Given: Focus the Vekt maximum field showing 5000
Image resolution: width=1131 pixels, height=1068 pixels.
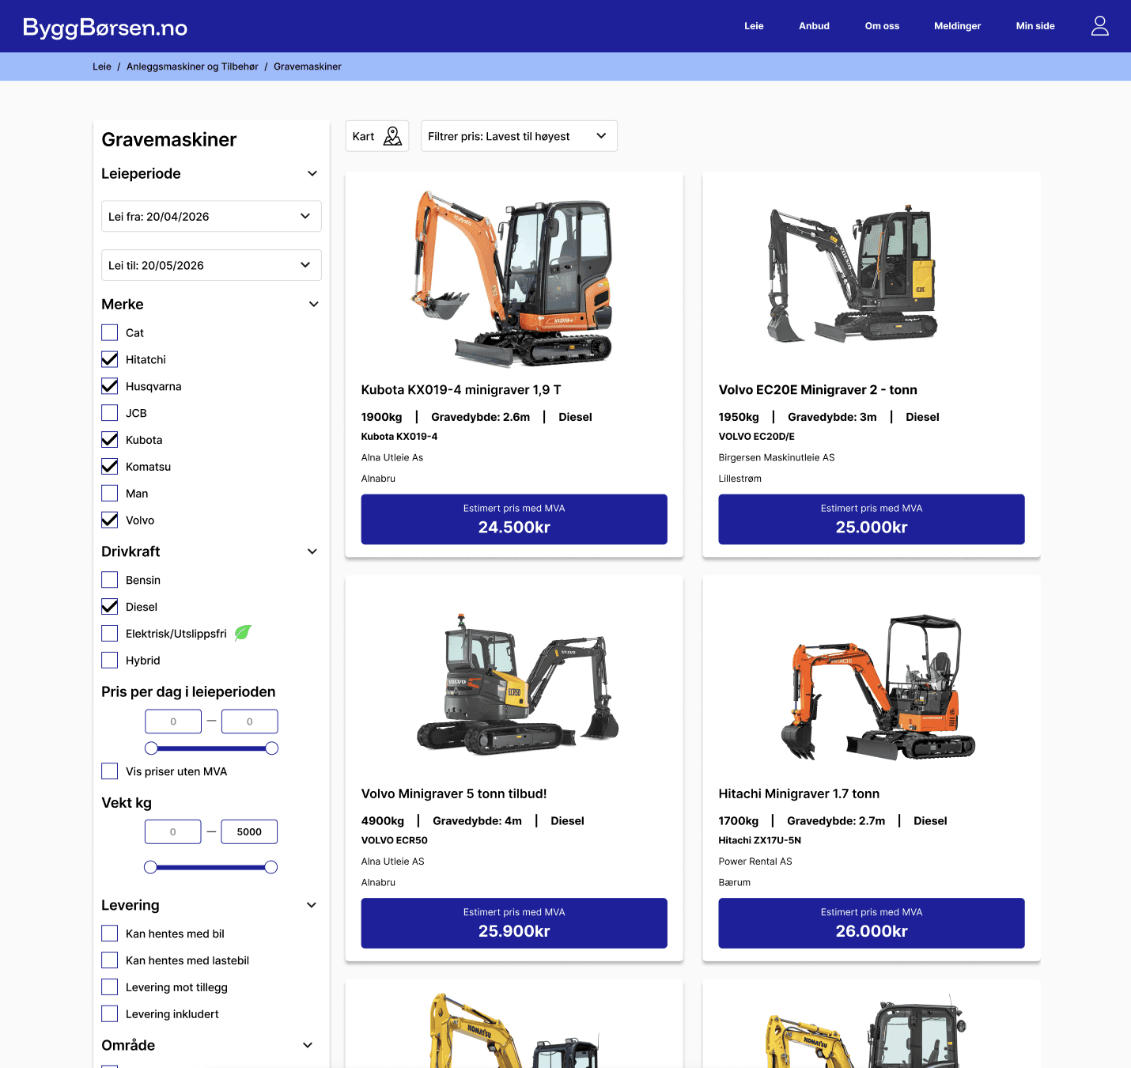Looking at the screenshot, I should point(249,831).
